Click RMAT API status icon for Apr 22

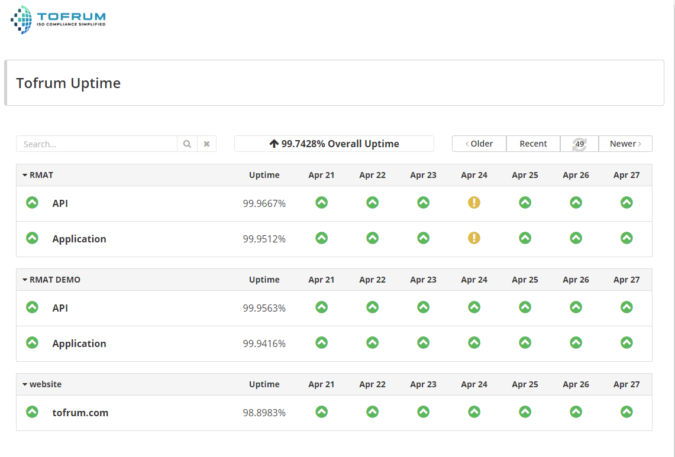click(372, 203)
